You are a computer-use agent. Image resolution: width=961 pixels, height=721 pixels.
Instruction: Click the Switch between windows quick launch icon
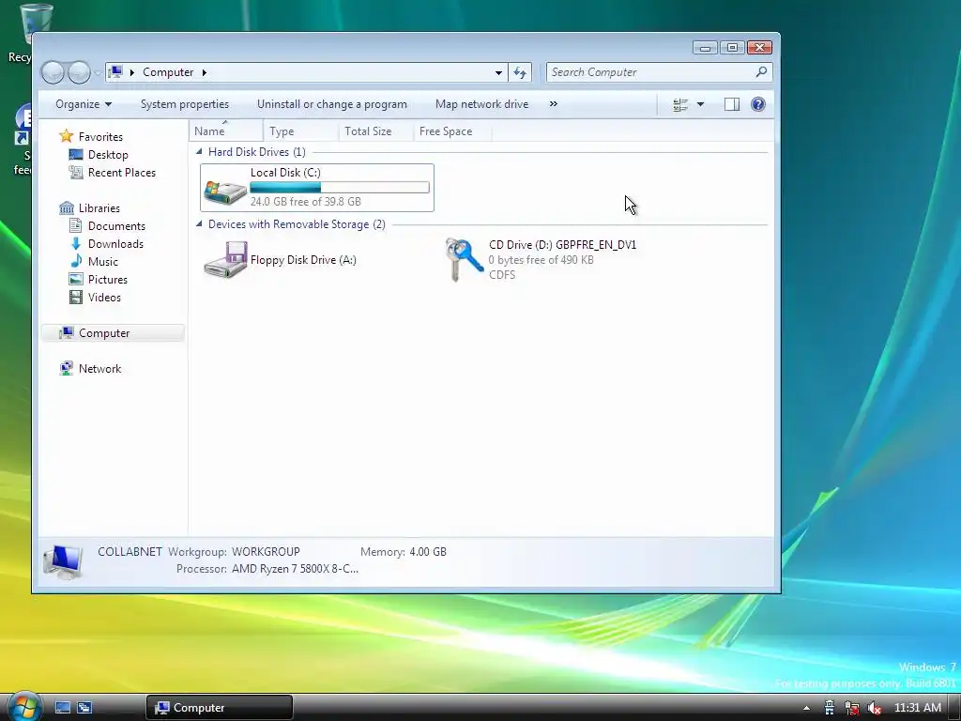84,708
